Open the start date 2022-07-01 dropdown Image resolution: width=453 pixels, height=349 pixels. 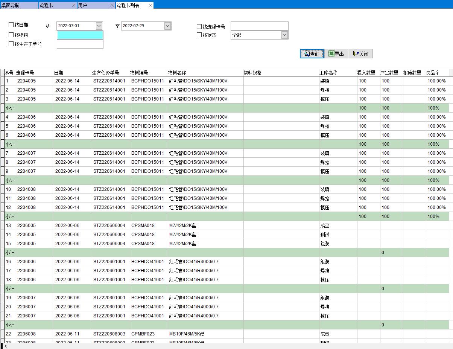coord(99,26)
